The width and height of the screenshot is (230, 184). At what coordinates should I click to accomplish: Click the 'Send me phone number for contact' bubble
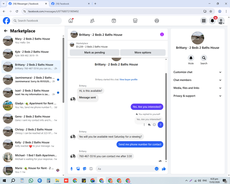tap(140, 144)
